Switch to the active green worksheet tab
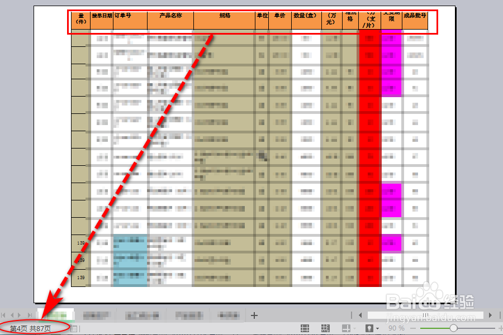 [56, 314]
